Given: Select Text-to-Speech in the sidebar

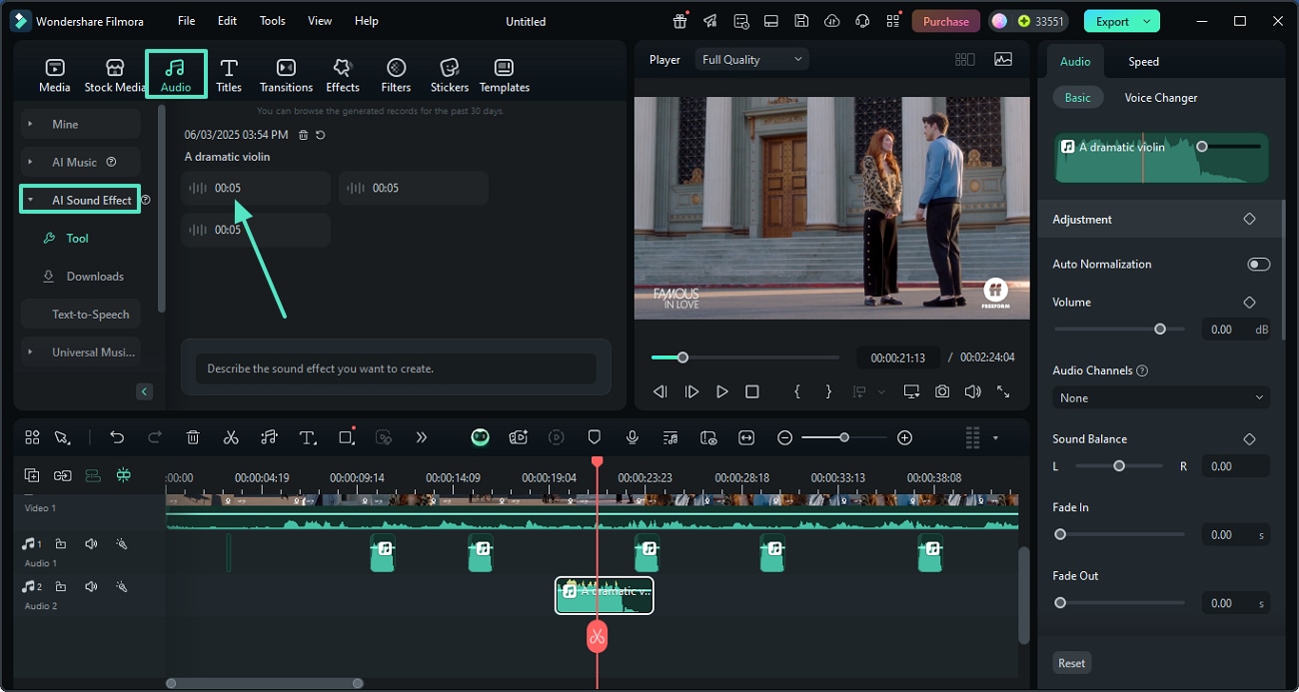Looking at the screenshot, I should pyautogui.click(x=81, y=314).
